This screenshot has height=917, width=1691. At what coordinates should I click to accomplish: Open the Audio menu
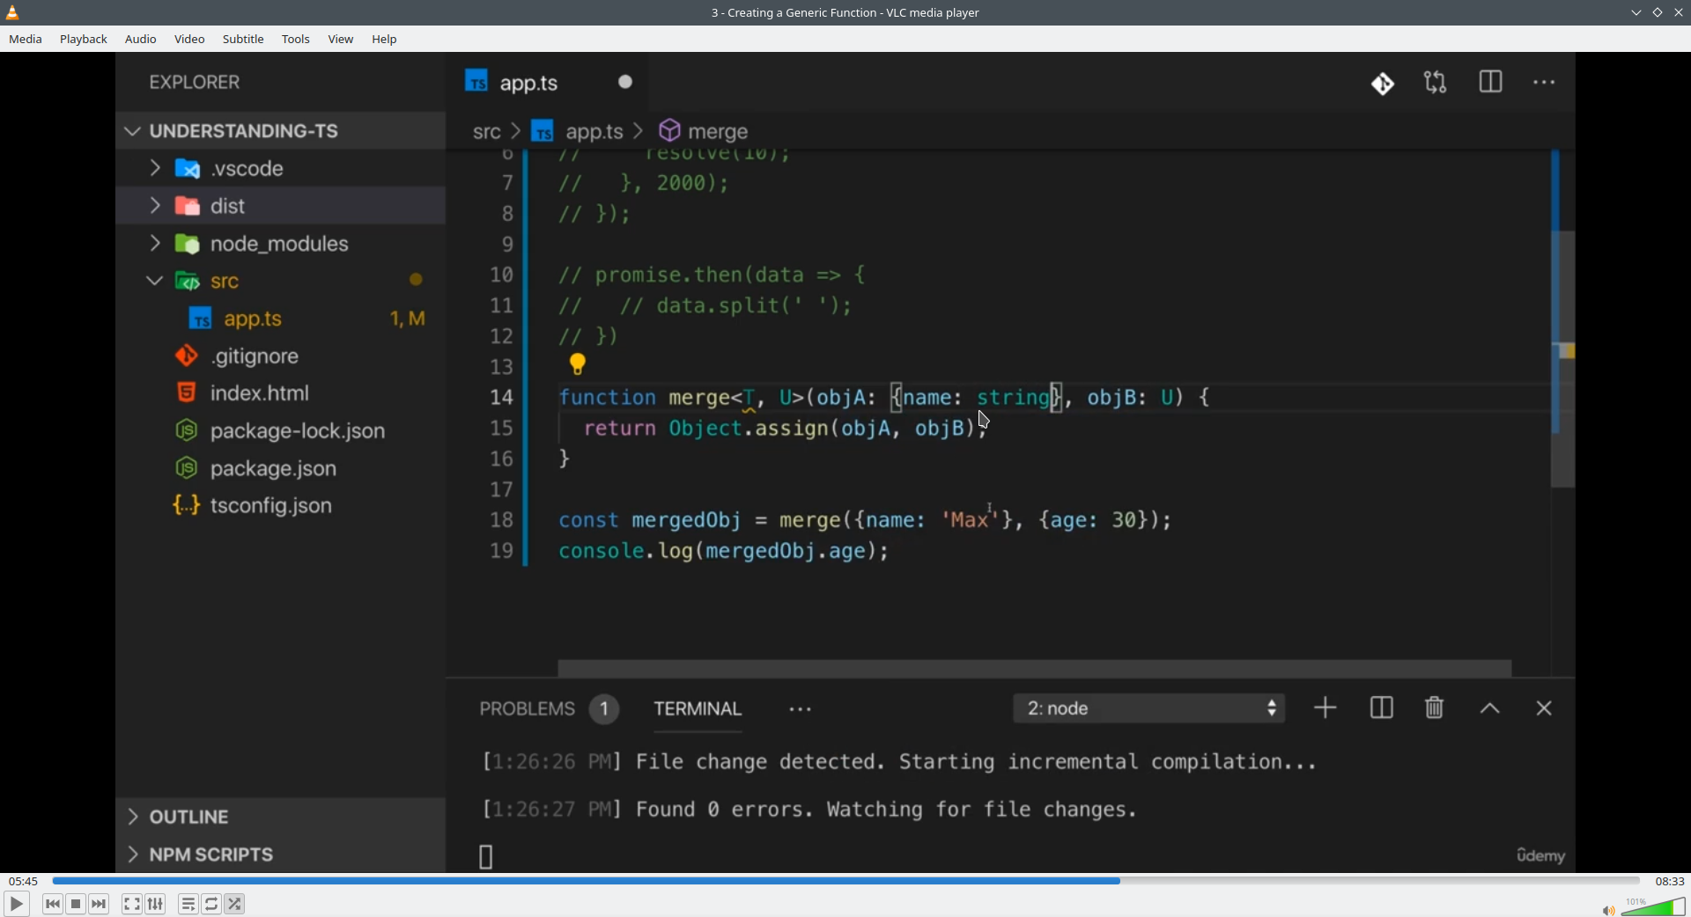141,40
